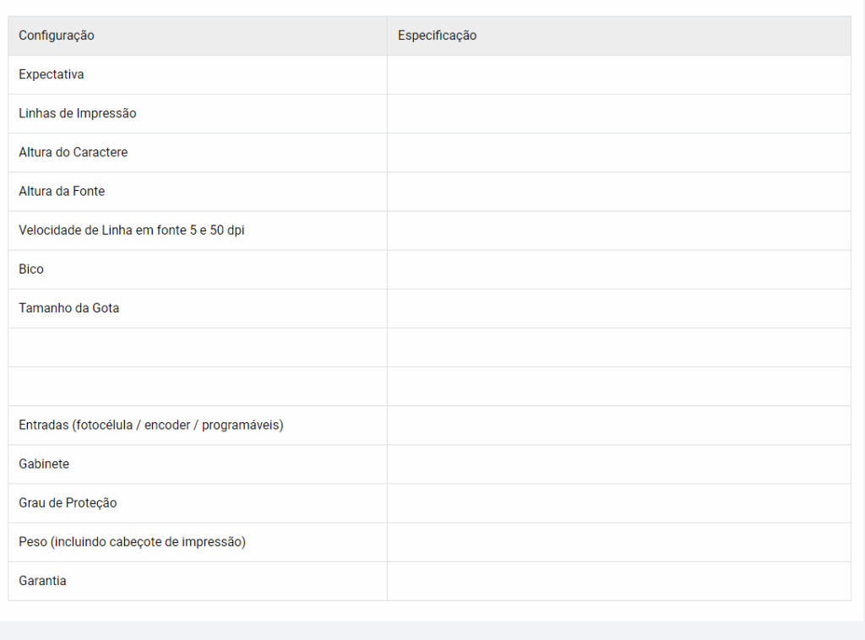Click the Configuração column header
The height and width of the screenshot is (640, 865).
[x=57, y=35]
